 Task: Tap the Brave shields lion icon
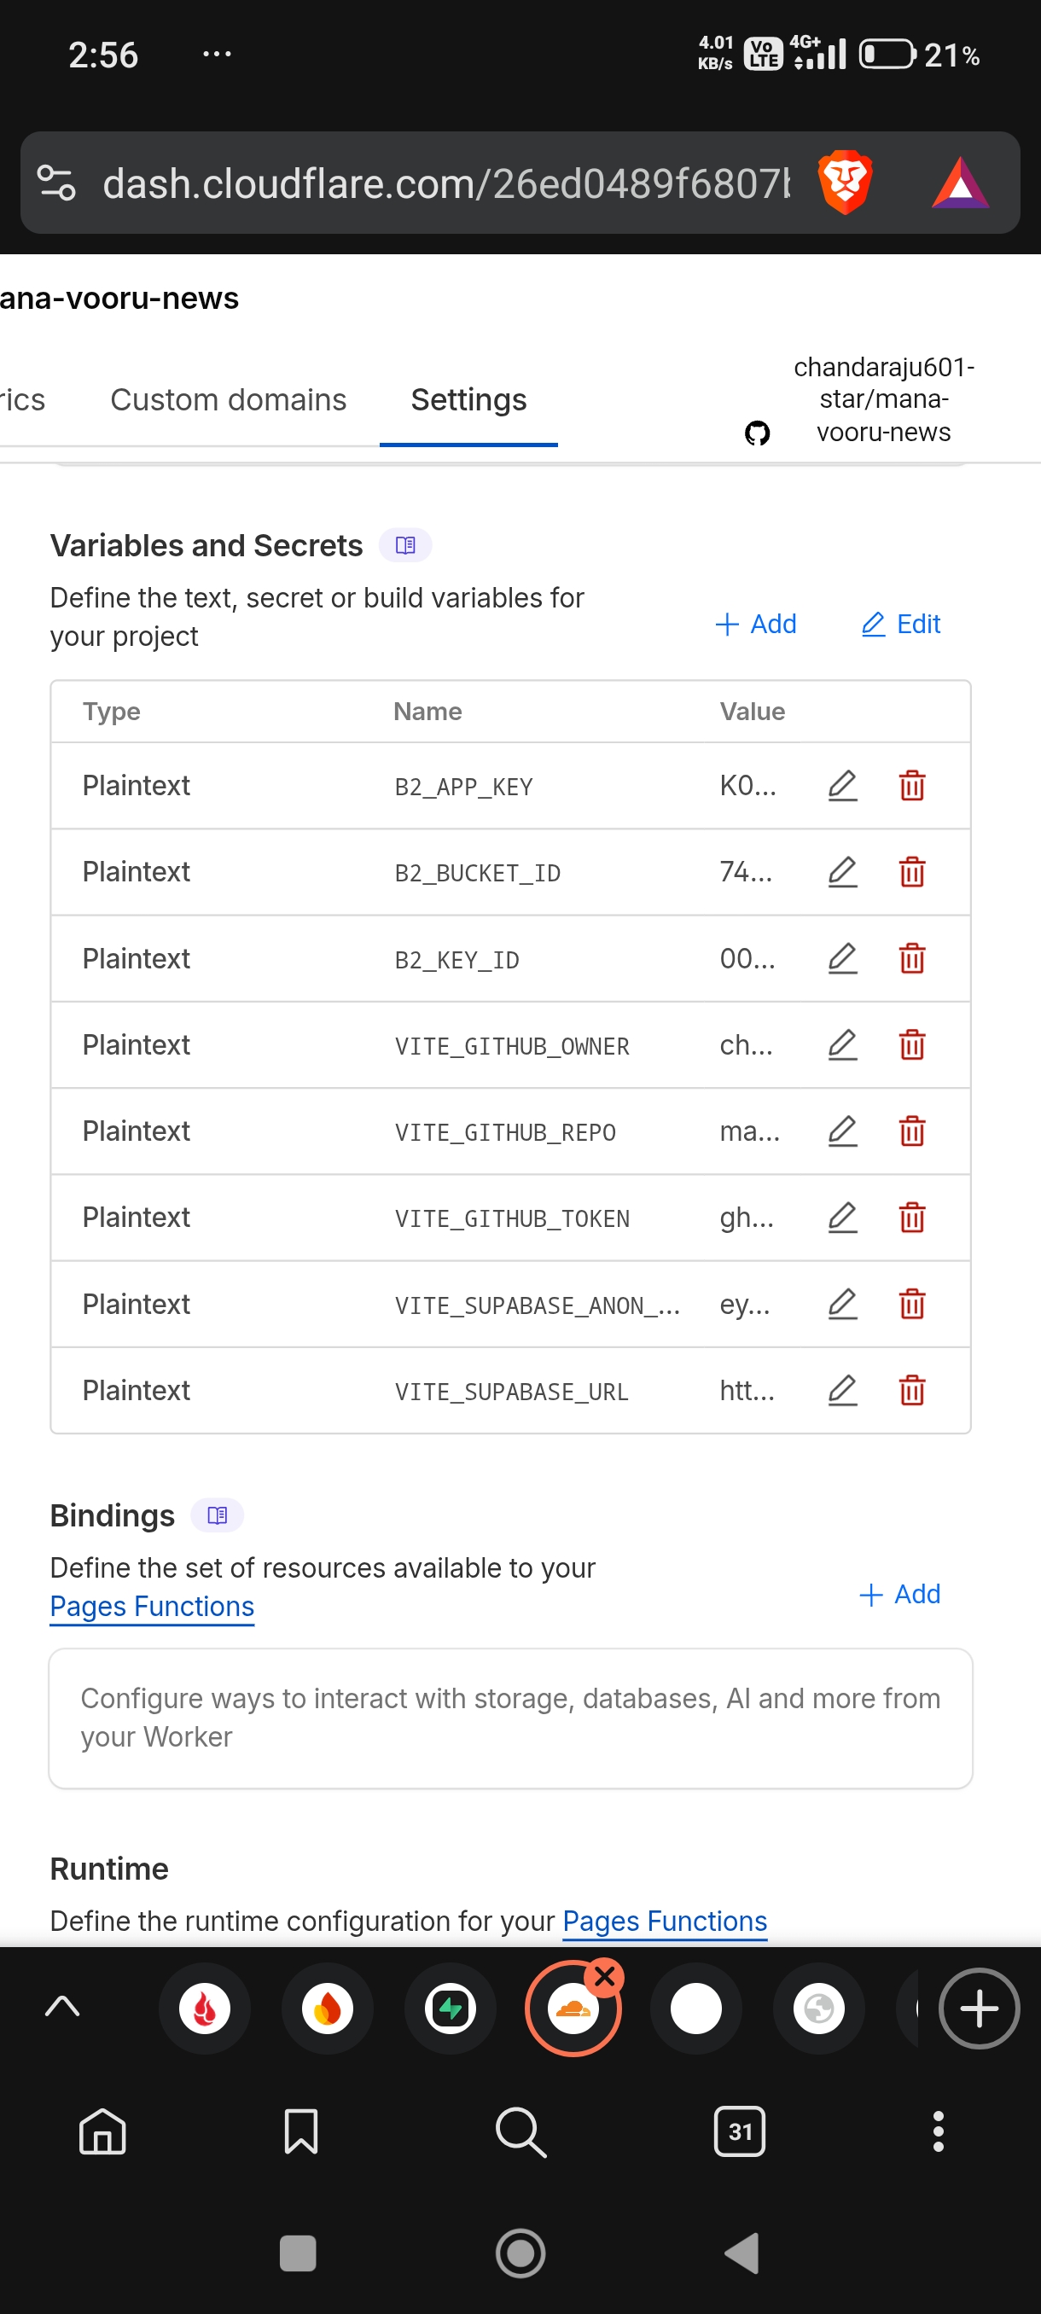click(844, 183)
